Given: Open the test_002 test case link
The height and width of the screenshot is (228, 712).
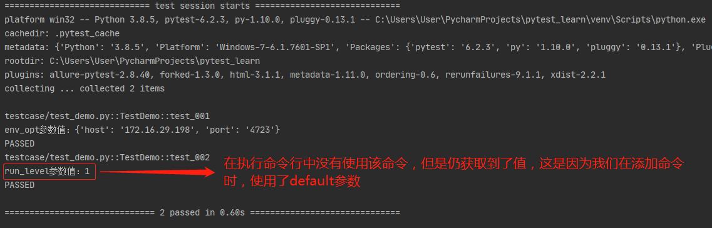Looking at the screenshot, I should (x=107, y=158).
